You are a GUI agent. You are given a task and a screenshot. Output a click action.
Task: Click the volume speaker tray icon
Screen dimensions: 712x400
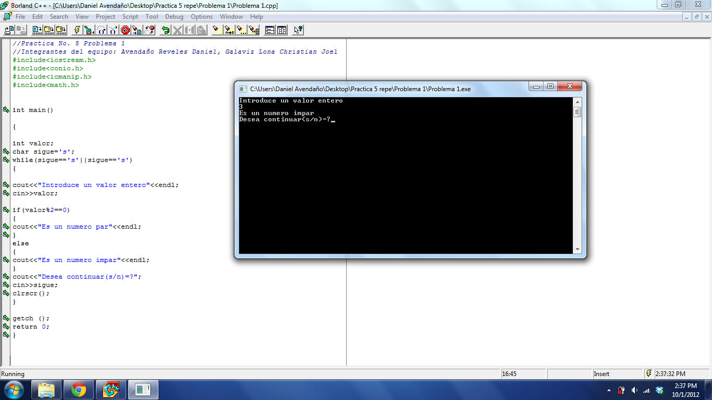coord(634,390)
